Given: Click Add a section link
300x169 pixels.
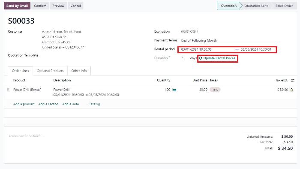Looking at the screenshot, I should point(48,104).
